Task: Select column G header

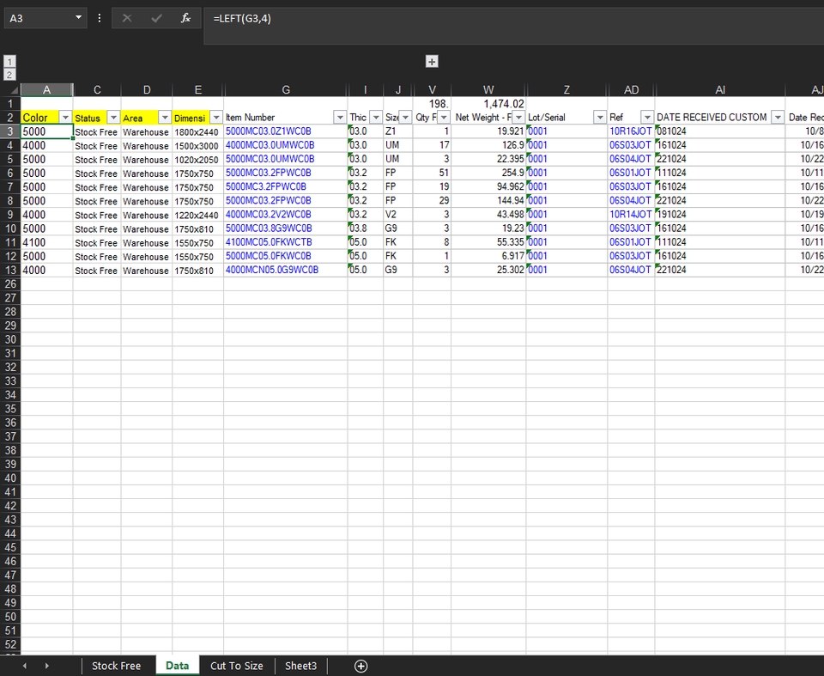Action: 286,89
